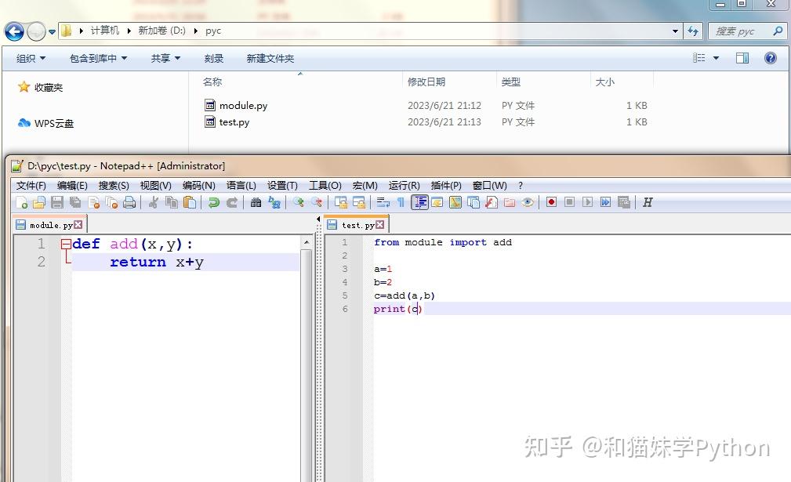Expand the 组织 dropdown menu
Viewport: 791px width, 482px height.
pos(29,57)
